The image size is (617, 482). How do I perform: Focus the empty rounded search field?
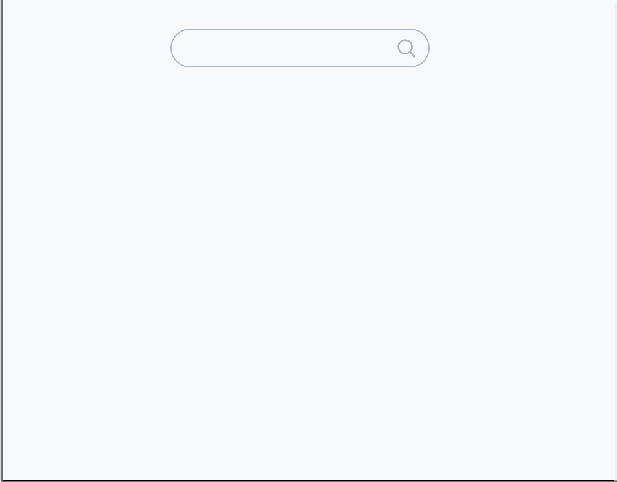tap(300, 48)
